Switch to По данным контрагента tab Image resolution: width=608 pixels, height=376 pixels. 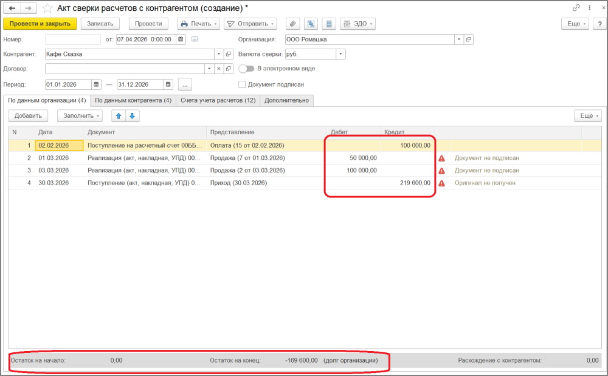[133, 100]
